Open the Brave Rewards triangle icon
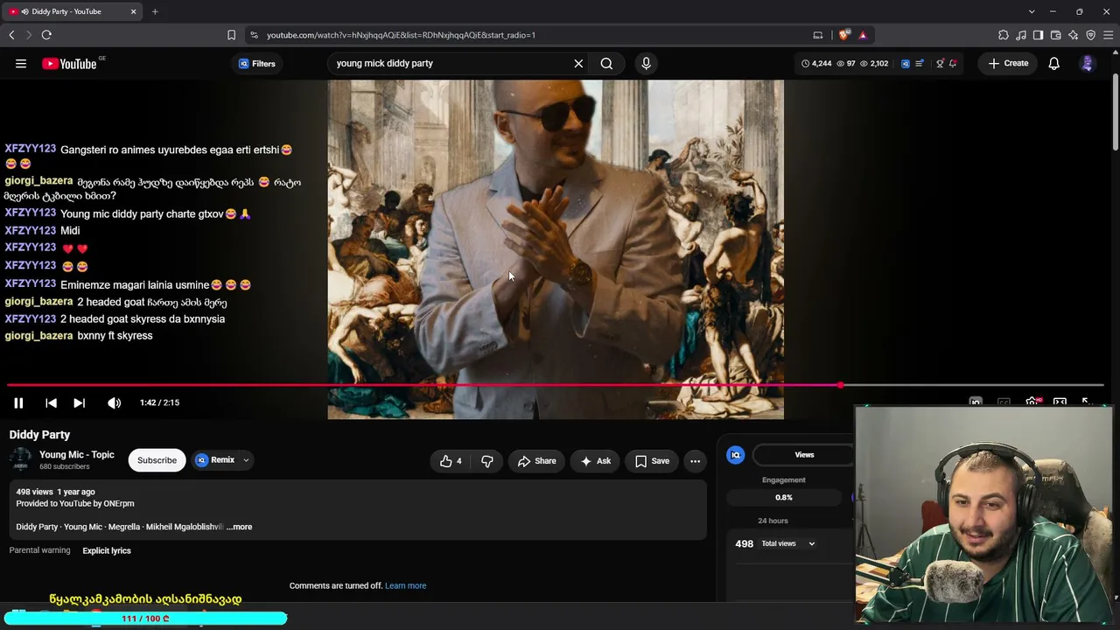Viewport: 1120px width, 630px height. coord(863,35)
